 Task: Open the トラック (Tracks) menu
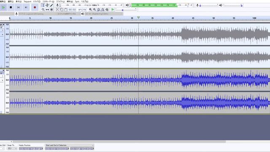pos(37,2)
